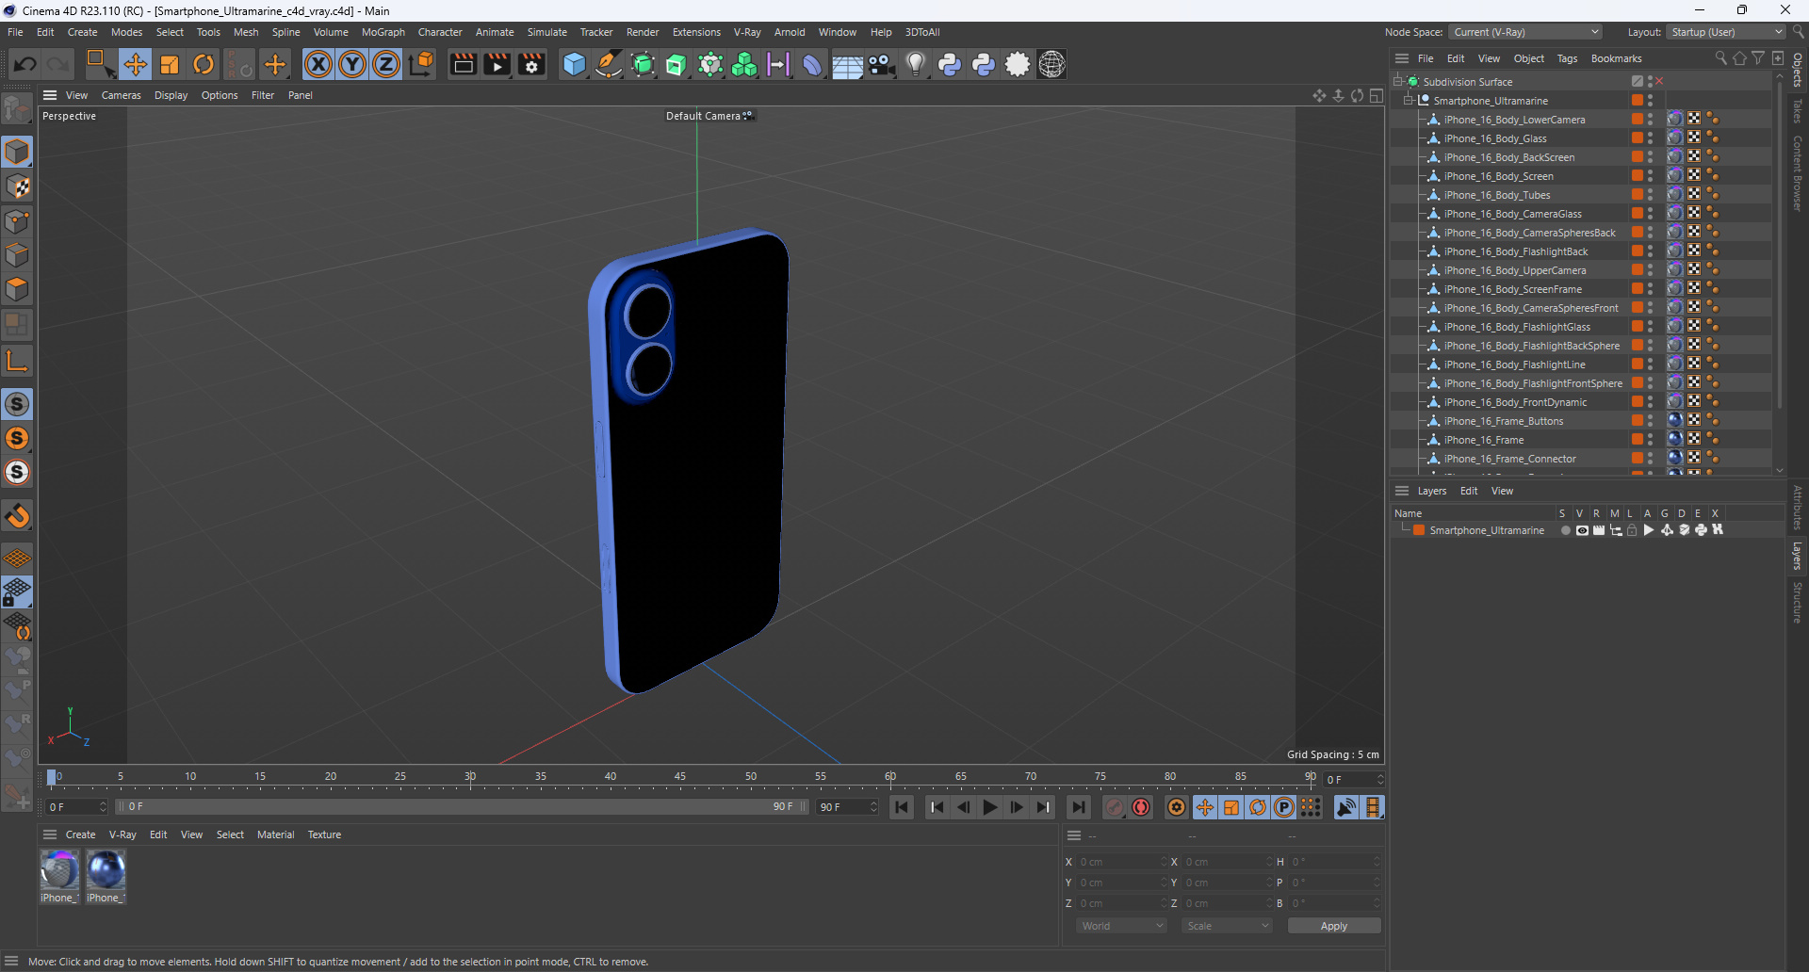Open the Simulate menu
The height and width of the screenshot is (972, 1809).
pos(546,32)
